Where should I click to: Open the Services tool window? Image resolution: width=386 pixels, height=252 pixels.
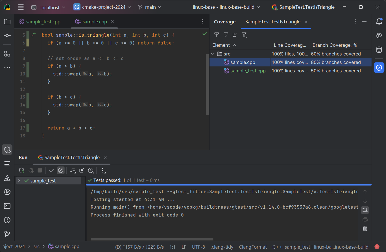coord(7,192)
